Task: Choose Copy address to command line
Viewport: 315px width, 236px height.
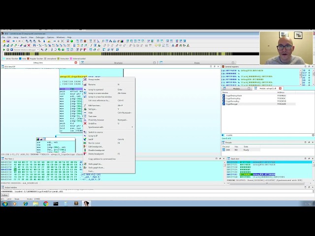Action: pyautogui.click(x=109, y=159)
